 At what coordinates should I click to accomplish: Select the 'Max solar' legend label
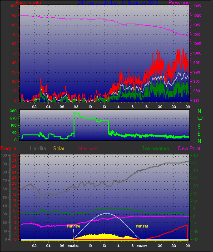(89, 148)
